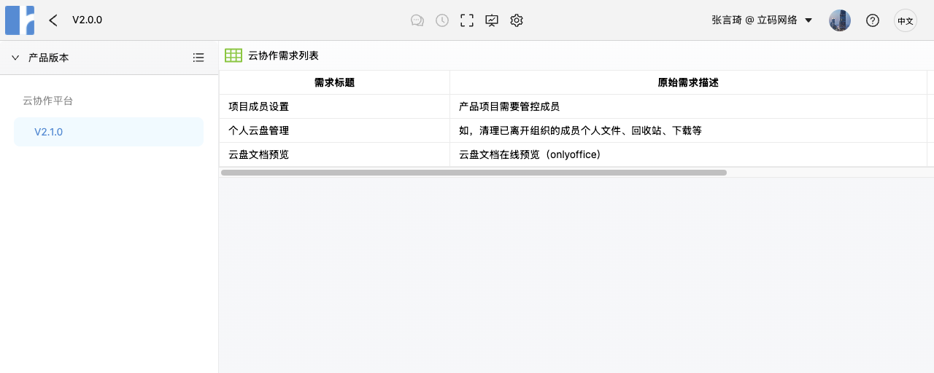934x373 pixels.
Task: Click the app logo in the top-left
Action: (20, 20)
